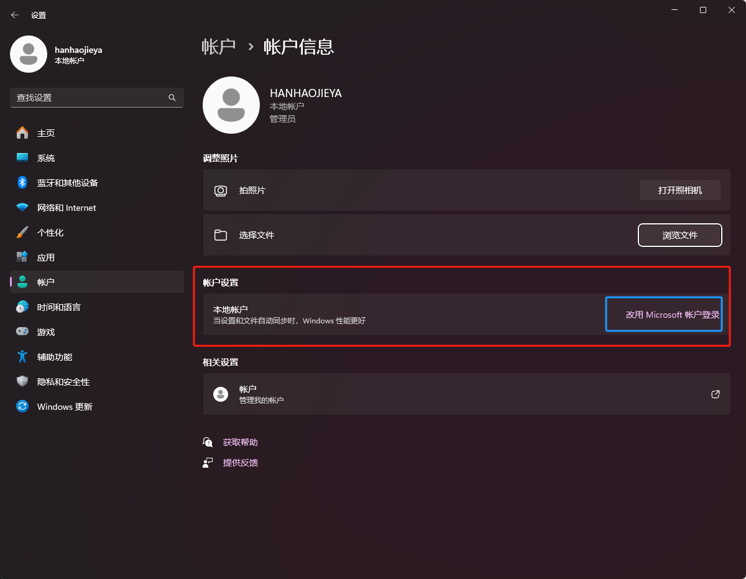Click the 设置 window title text

(39, 15)
